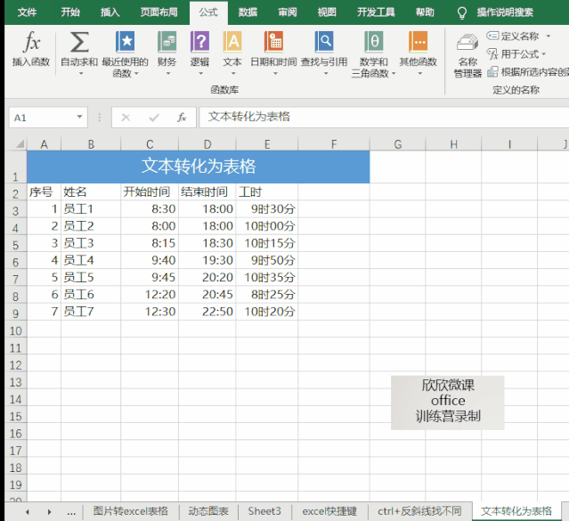
Task: Expand Date and Time dropdown arrow
Action: tap(275, 73)
